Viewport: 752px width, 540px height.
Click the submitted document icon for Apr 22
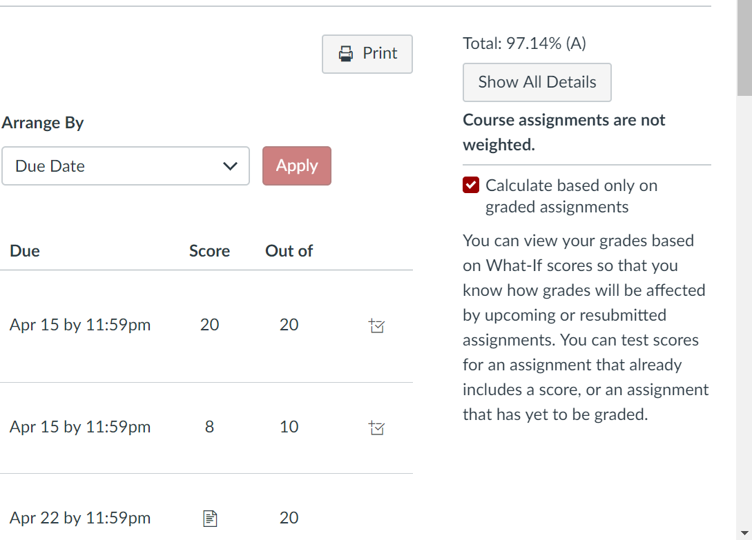pos(210,518)
